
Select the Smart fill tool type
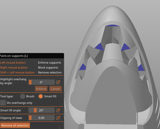[41, 96]
